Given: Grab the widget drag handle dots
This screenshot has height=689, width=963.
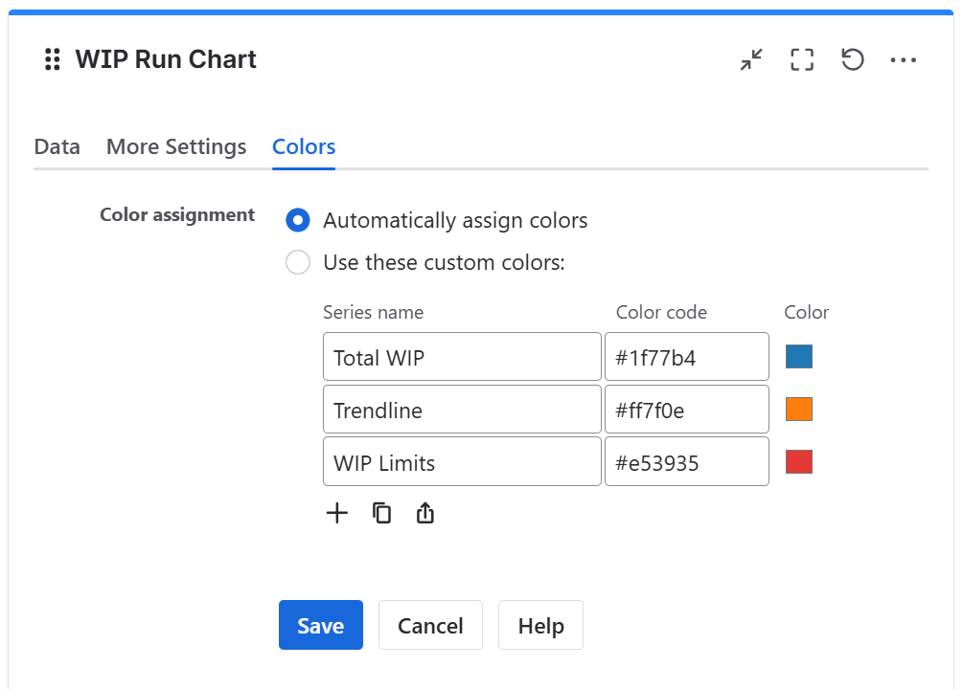Looking at the screenshot, I should pos(53,59).
